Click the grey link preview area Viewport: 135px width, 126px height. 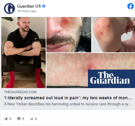68,99
